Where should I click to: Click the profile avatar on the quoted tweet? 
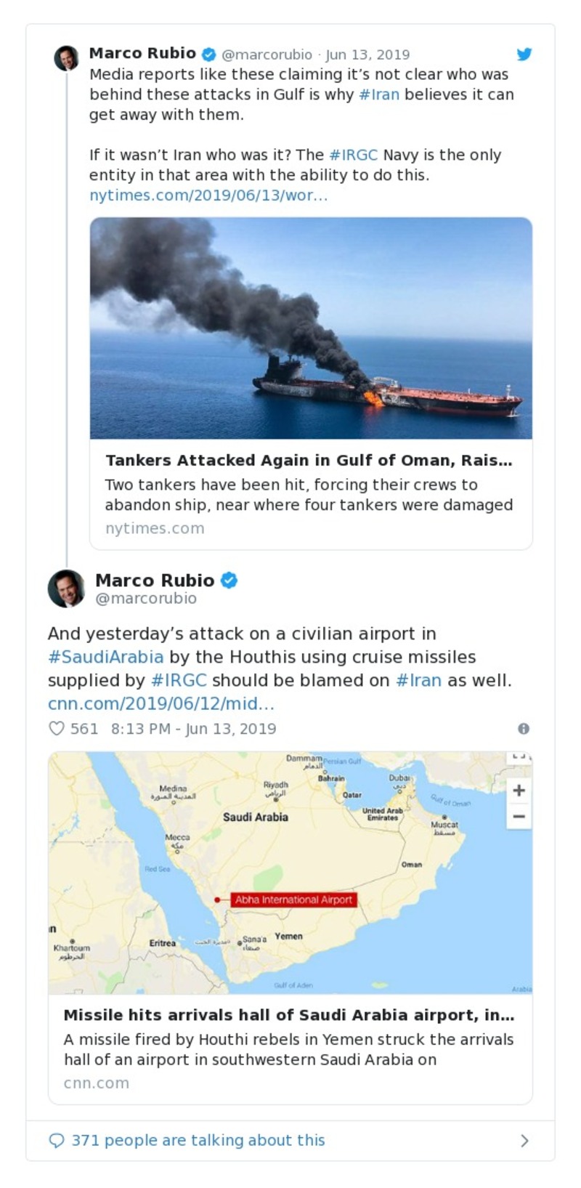click(x=66, y=587)
